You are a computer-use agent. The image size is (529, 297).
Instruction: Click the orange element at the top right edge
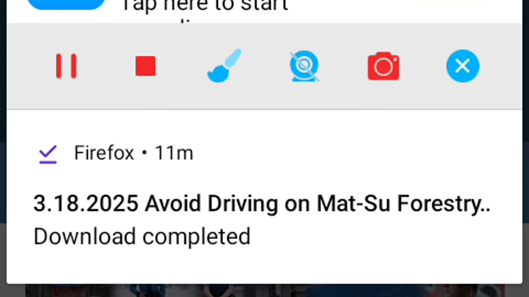450,1
